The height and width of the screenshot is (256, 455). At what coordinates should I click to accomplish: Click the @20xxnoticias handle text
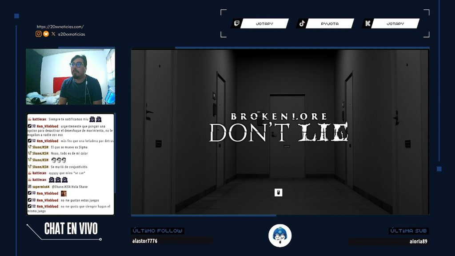click(72, 34)
